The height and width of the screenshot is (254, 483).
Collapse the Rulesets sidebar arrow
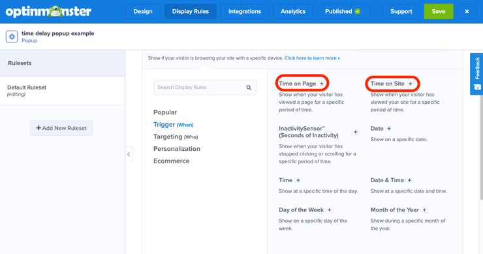[129, 155]
